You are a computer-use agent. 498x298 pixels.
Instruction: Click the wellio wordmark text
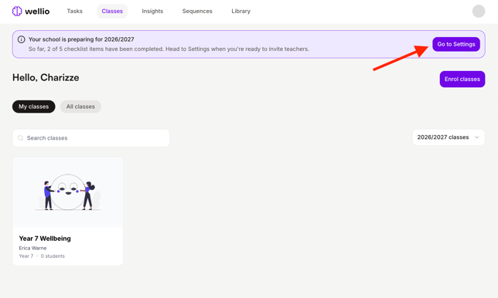37,12
